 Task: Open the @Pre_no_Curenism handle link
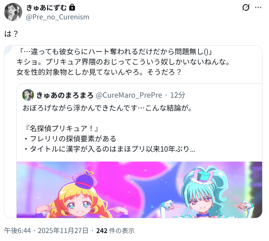(58, 17)
